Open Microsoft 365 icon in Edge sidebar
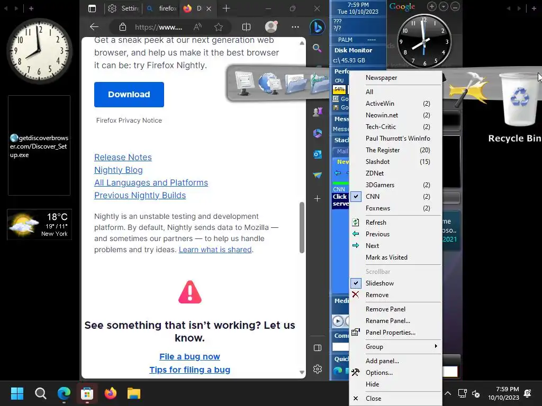 pos(318,133)
